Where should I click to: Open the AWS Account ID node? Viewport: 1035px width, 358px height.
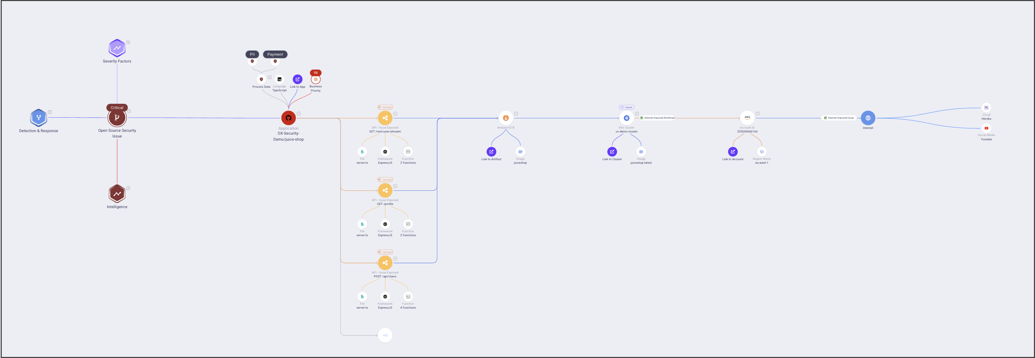[x=747, y=118]
